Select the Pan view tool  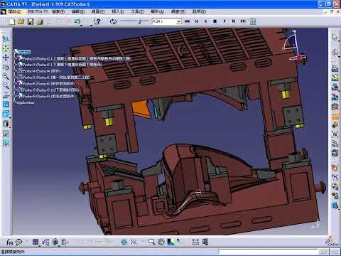pos(6,58)
